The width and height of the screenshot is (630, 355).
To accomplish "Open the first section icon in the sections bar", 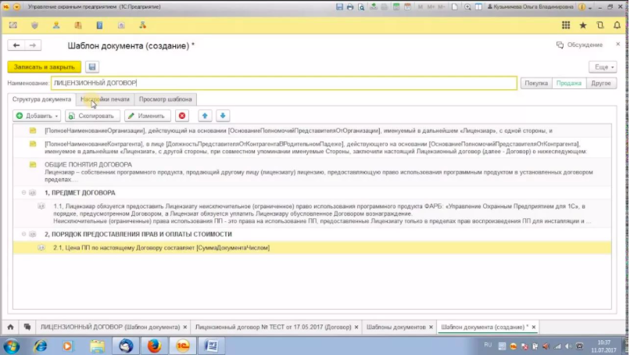I will (13, 25).
